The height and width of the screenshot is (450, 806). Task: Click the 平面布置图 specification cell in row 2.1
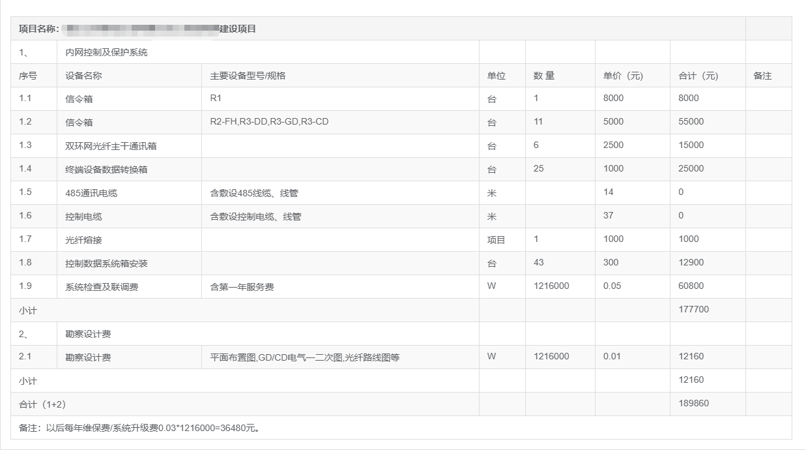[304, 357]
